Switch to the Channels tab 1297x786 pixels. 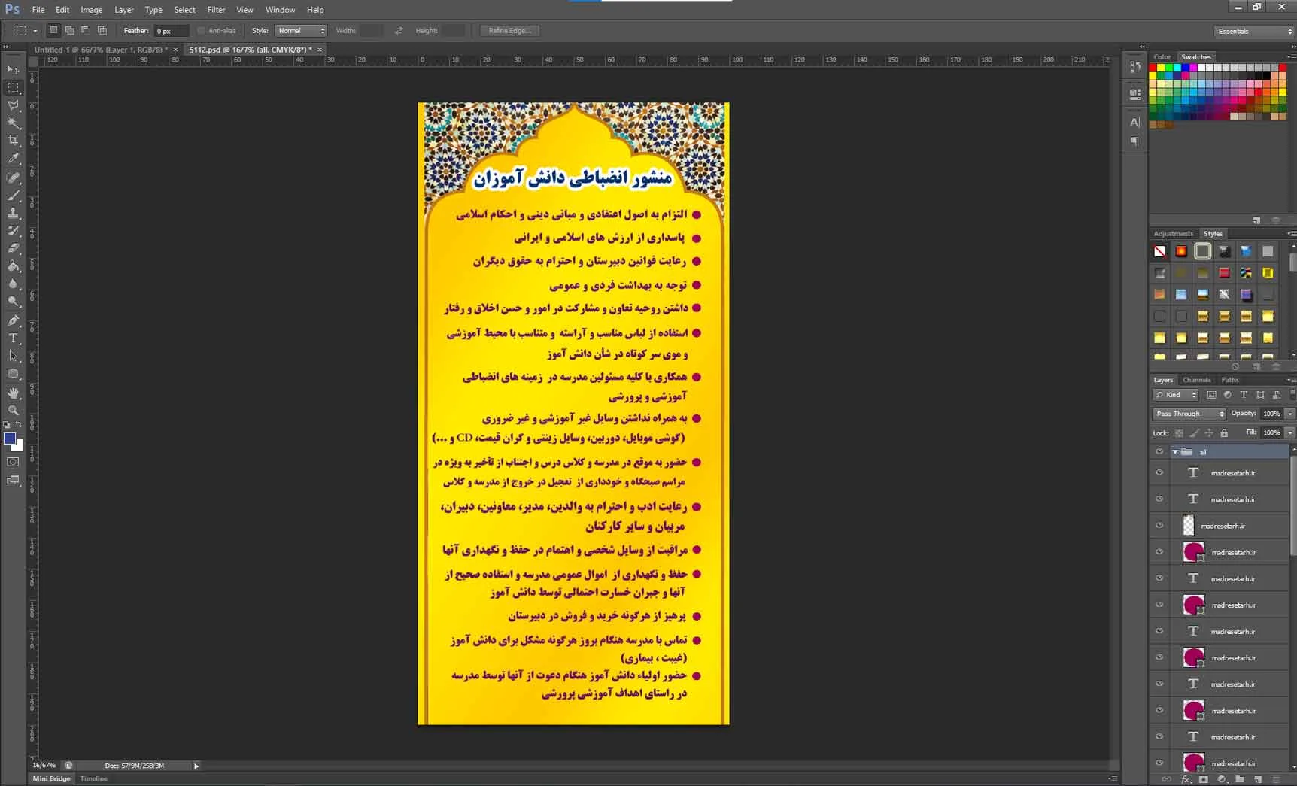click(x=1196, y=380)
